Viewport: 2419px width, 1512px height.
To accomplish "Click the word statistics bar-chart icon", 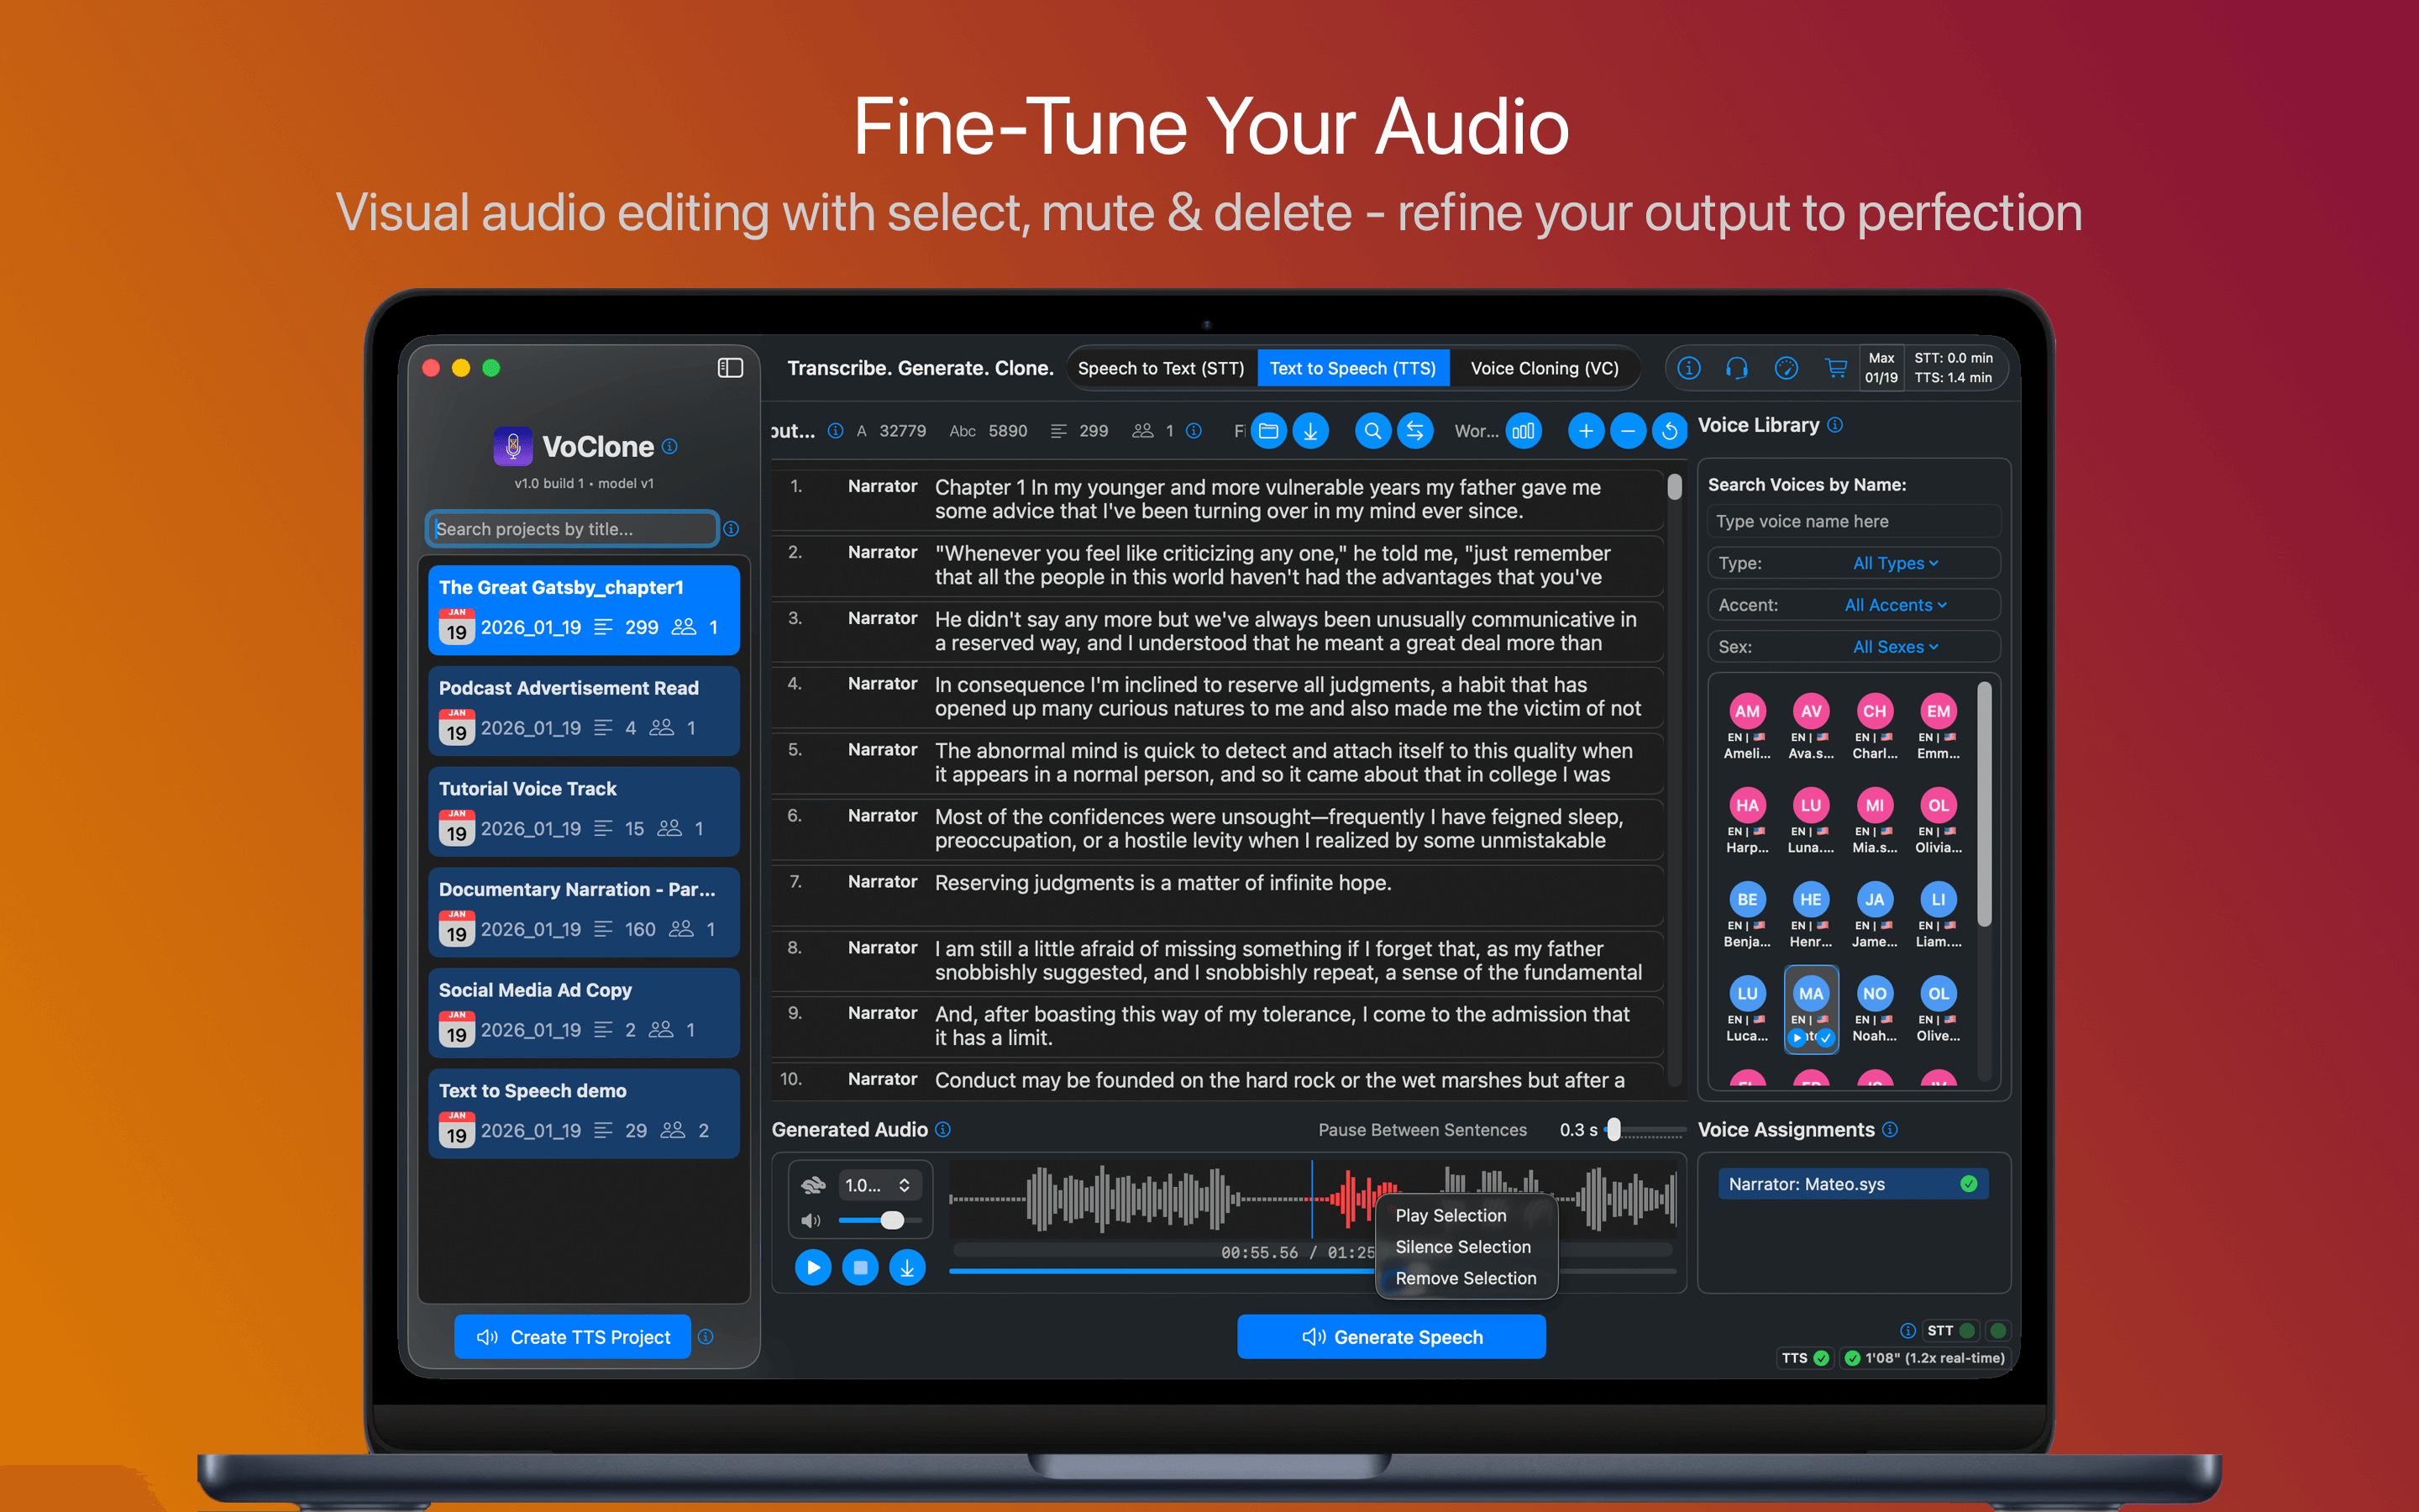I will tap(1524, 431).
